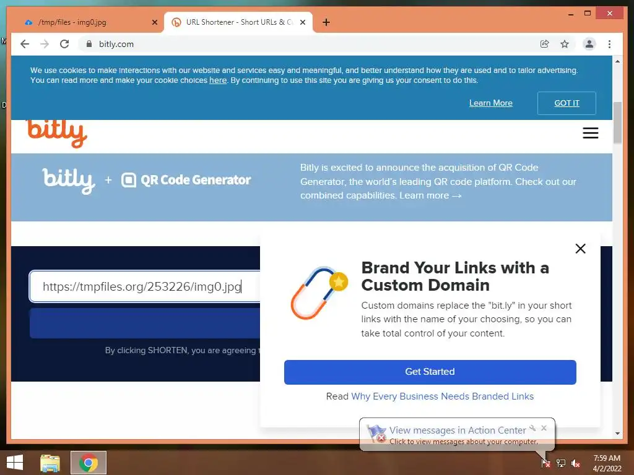634x475 pixels.
Task: Click the Get Started button
Action: (430, 372)
